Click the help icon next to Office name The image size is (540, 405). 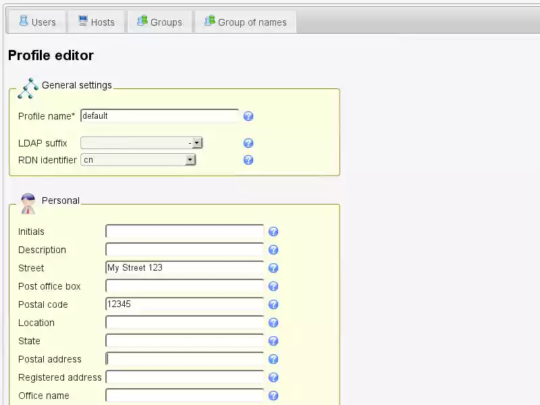coord(273,396)
